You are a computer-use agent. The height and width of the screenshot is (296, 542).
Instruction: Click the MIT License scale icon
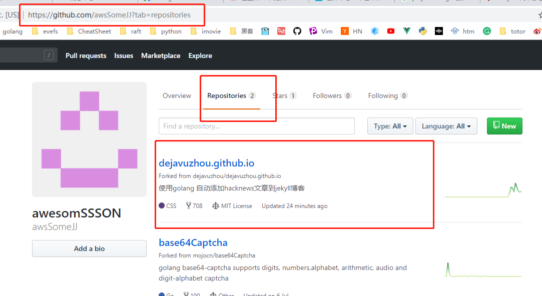point(215,206)
